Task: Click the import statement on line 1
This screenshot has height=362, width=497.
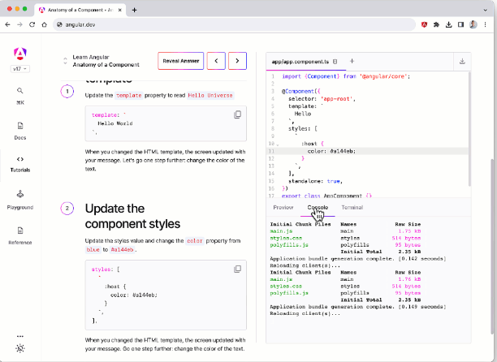Action: (x=346, y=76)
